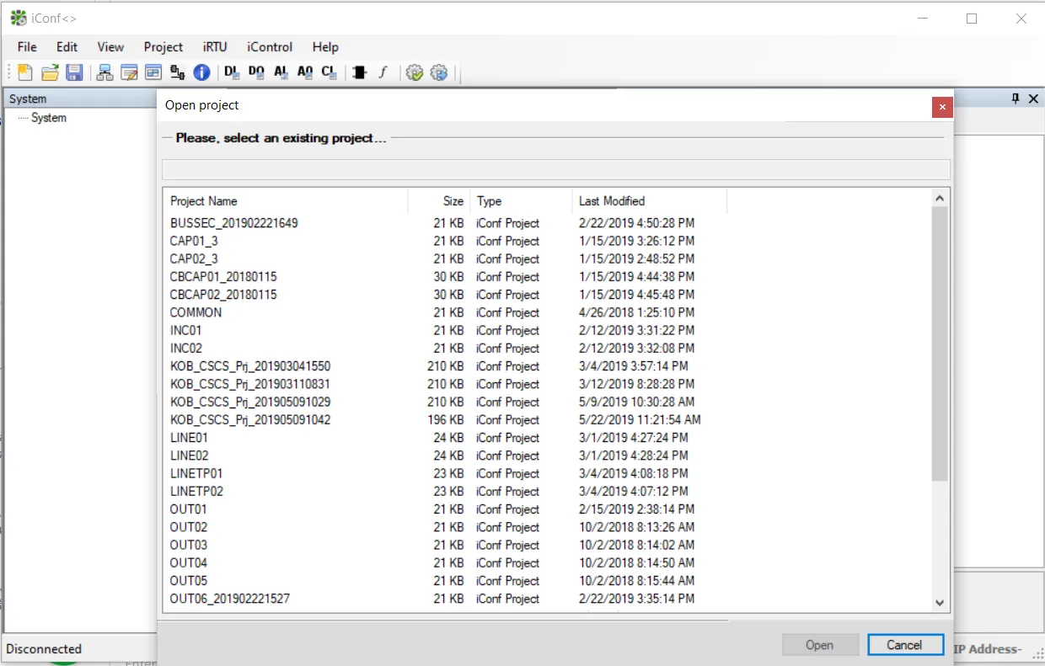Click the AO analog output icon
1045x666 pixels.
[305, 72]
